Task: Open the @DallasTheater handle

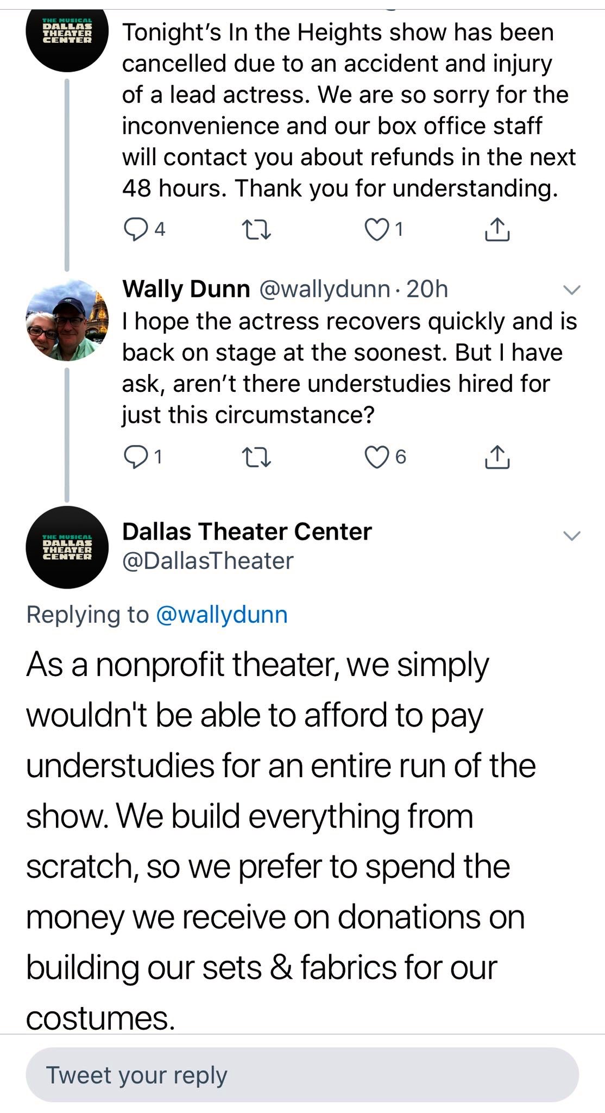Action: pyautogui.click(x=208, y=561)
